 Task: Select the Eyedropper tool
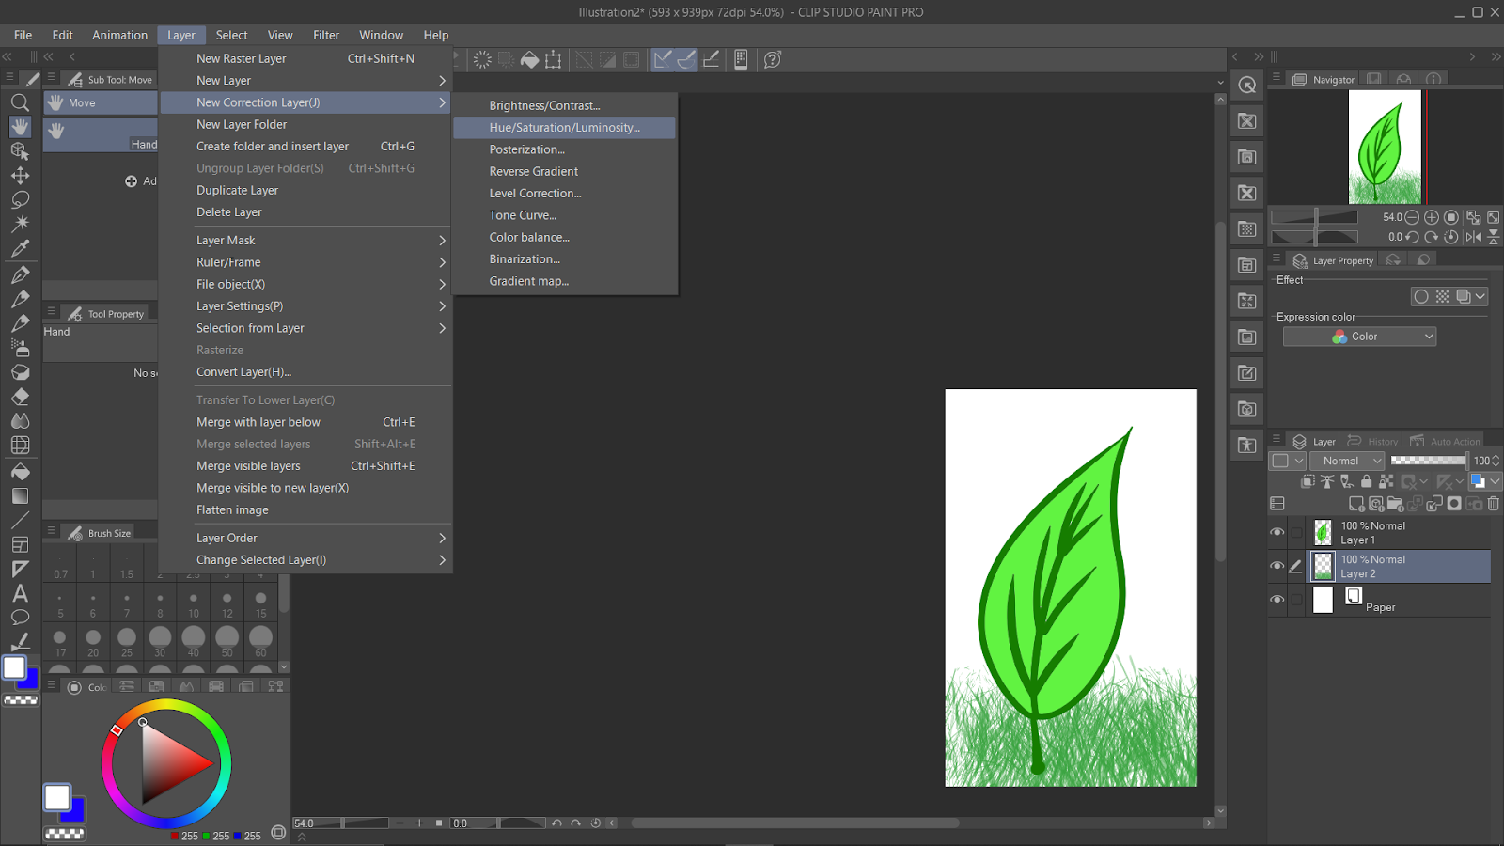(x=20, y=249)
